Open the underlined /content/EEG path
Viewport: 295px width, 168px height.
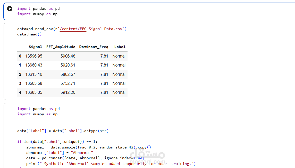tap(73, 29)
